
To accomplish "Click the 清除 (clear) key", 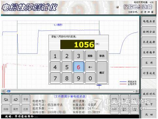I will coord(90,56).
